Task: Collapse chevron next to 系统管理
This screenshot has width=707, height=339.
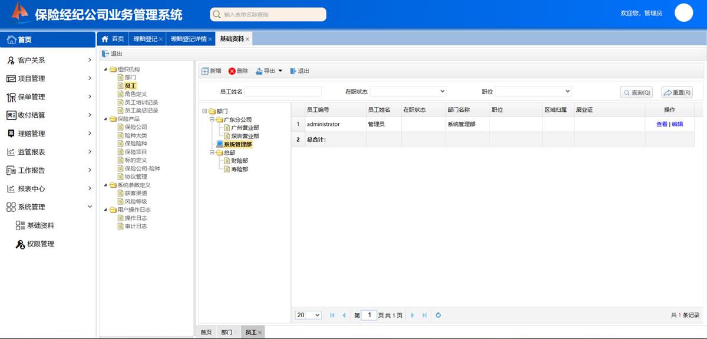Action: [x=90, y=207]
